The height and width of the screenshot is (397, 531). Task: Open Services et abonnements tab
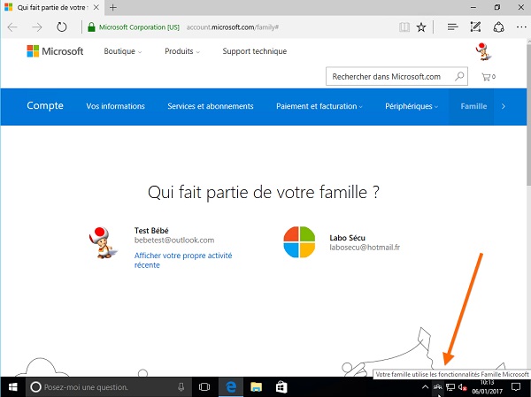tap(211, 106)
